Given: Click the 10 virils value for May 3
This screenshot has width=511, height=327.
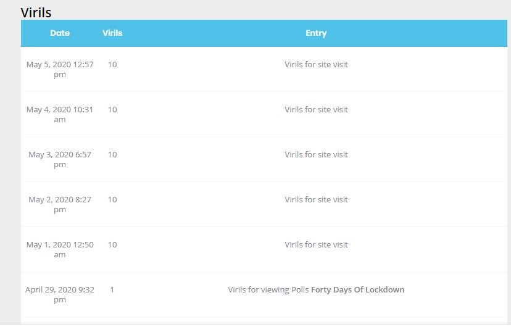Looking at the screenshot, I should click(112, 154).
